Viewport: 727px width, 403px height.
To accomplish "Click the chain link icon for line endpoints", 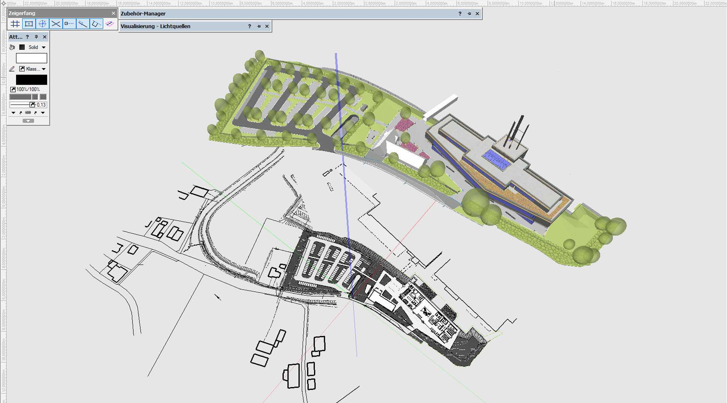I will [x=28, y=113].
